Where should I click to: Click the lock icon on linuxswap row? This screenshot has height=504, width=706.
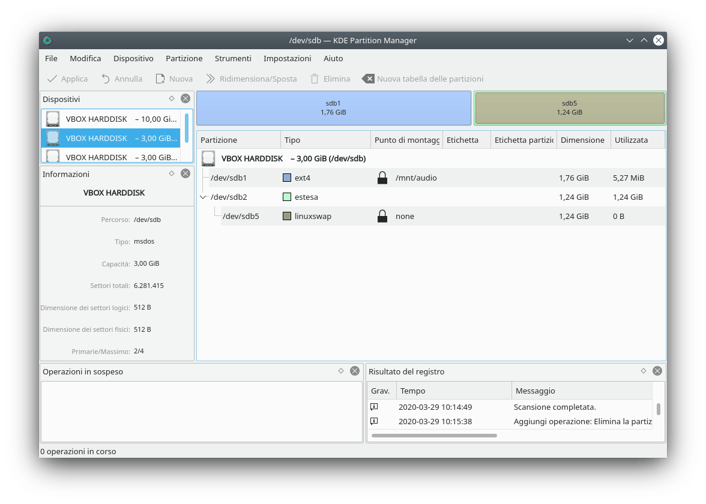[382, 216]
